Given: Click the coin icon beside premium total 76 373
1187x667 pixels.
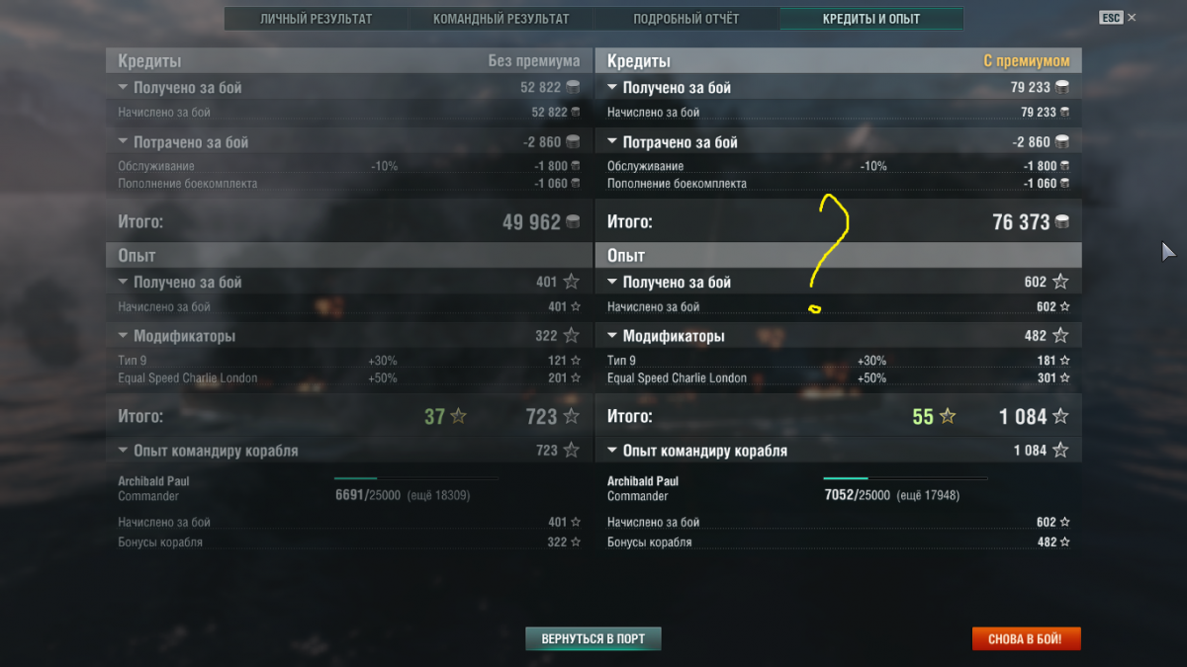Looking at the screenshot, I should (x=1061, y=222).
